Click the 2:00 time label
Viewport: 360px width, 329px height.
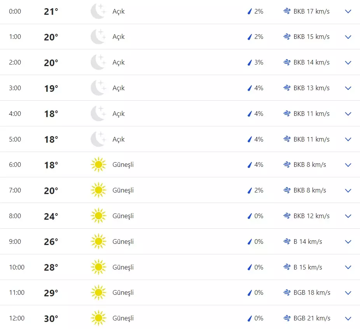pyautogui.click(x=15, y=62)
